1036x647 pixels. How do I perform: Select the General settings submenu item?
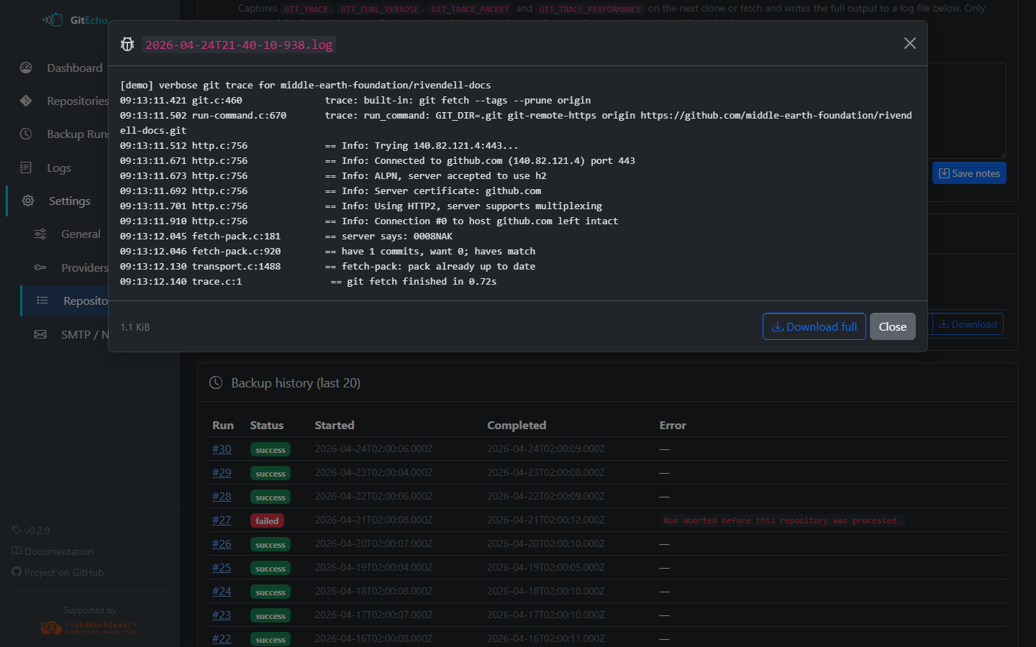pyautogui.click(x=81, y=234)
